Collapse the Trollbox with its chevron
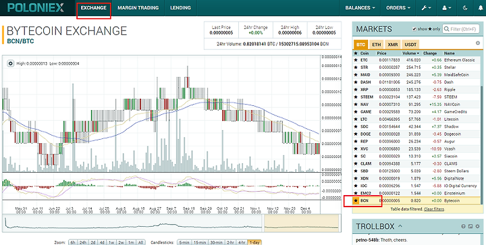This screenshot has width=486, height=245. tap(400, 226)
